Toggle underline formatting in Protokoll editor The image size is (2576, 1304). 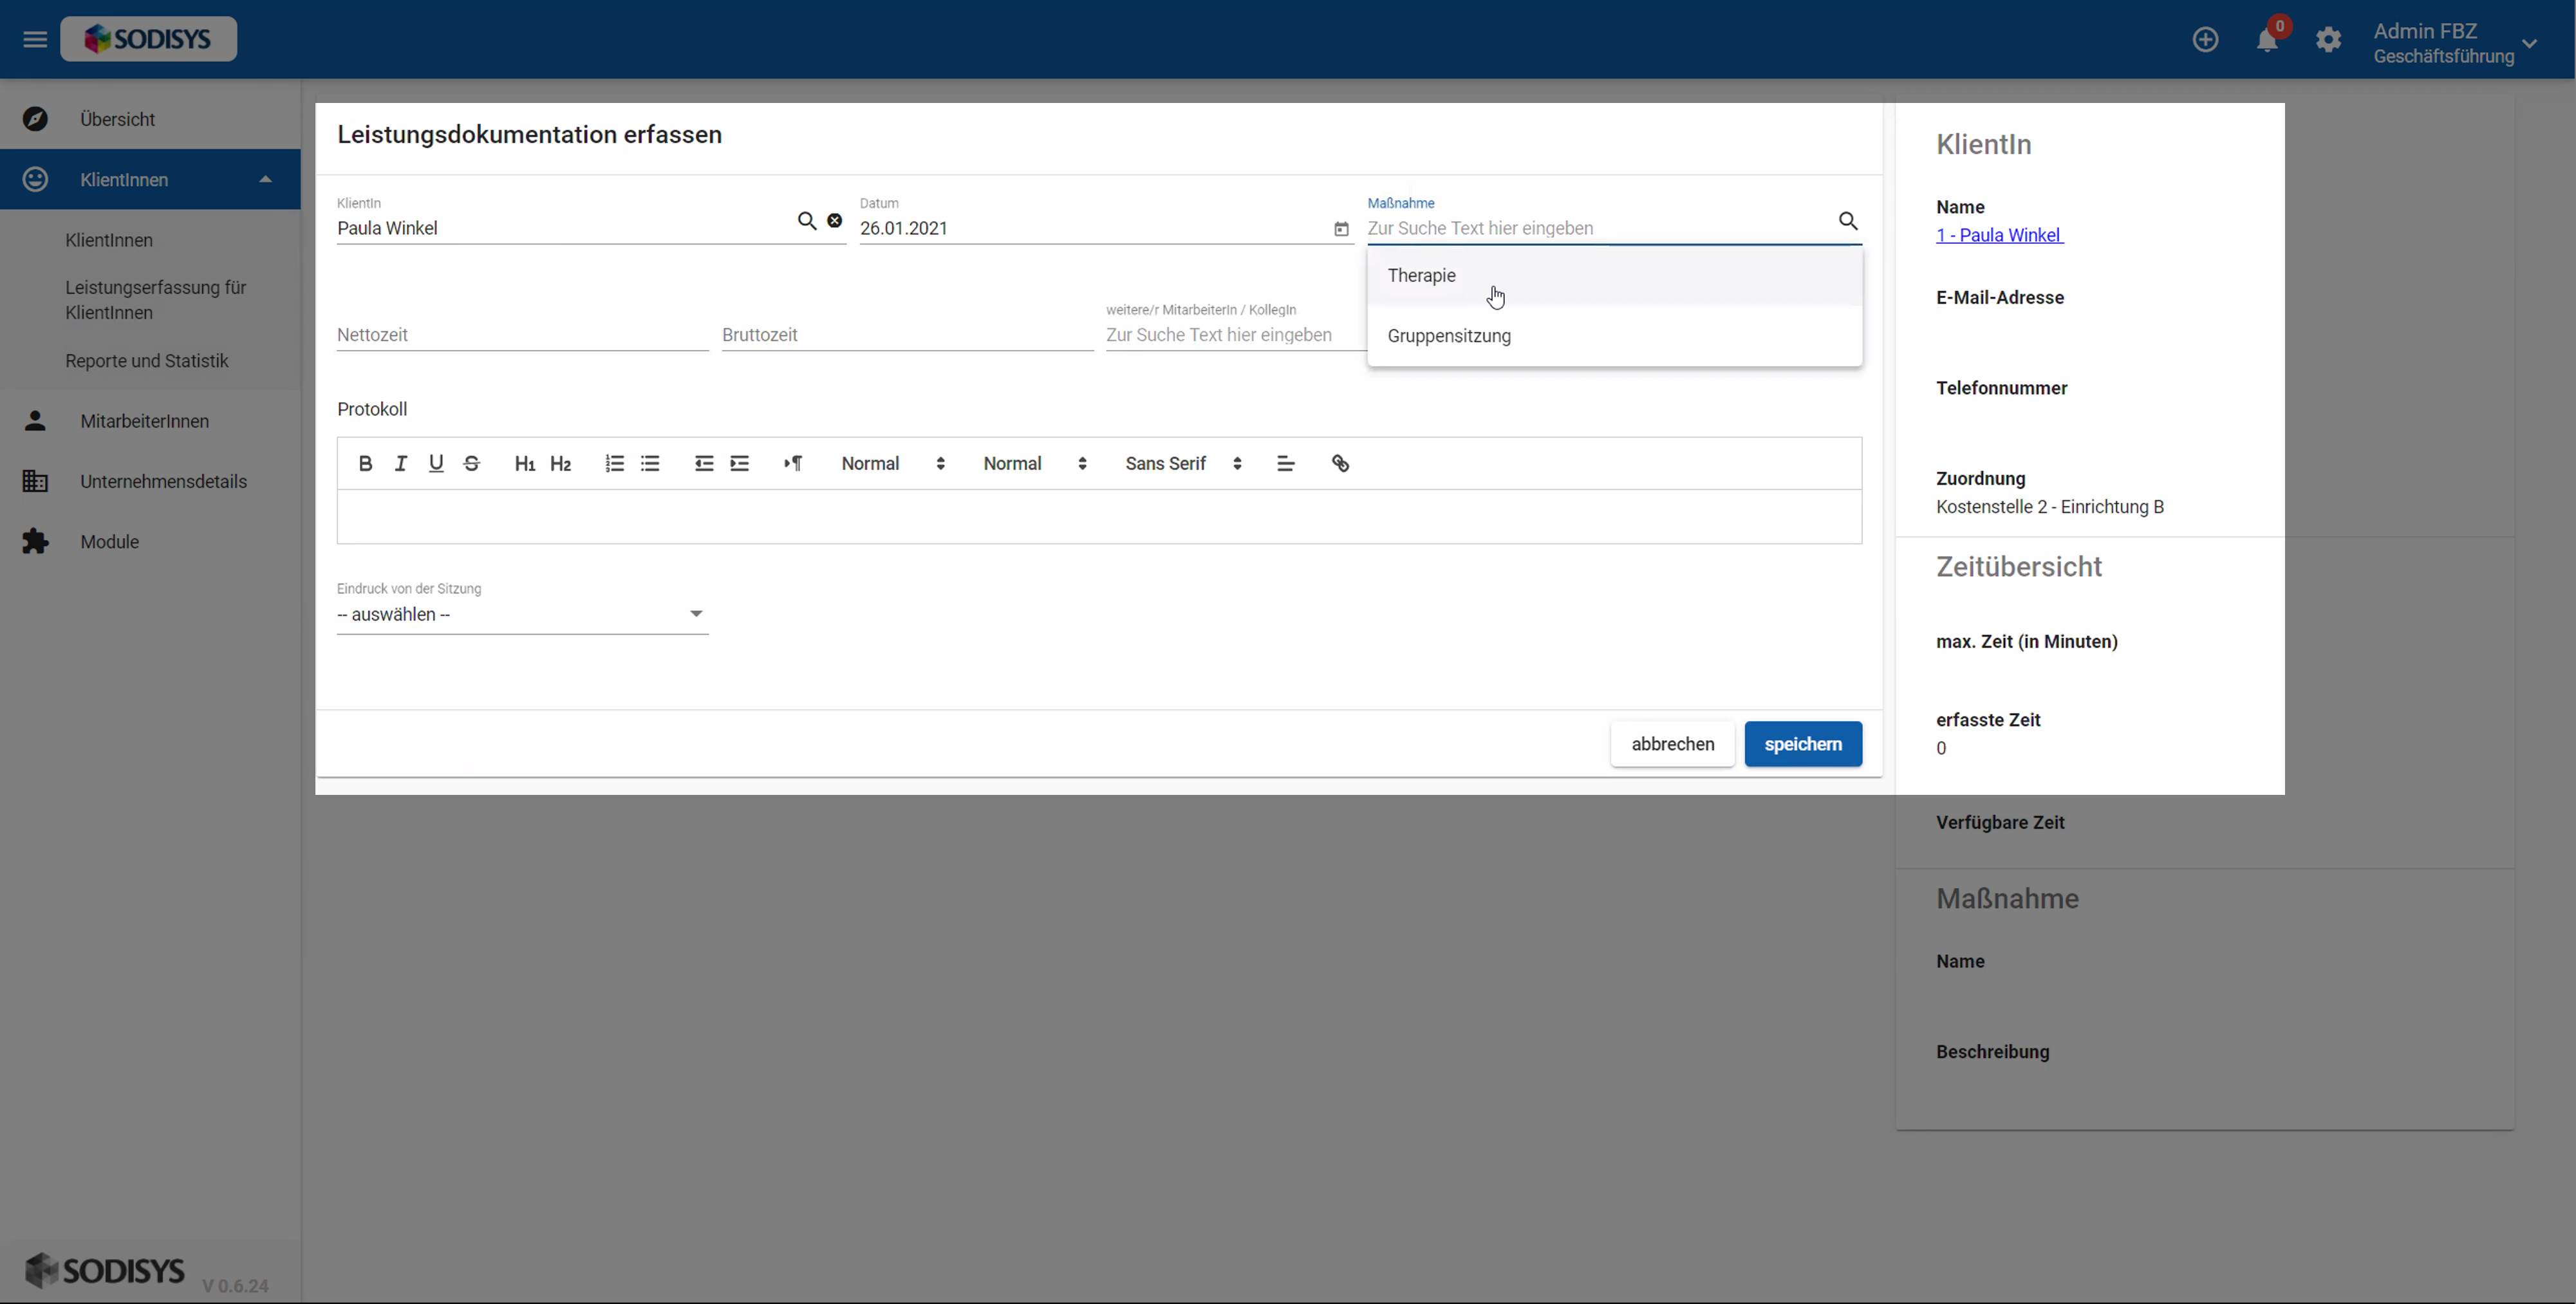click(x=436, y=463)
